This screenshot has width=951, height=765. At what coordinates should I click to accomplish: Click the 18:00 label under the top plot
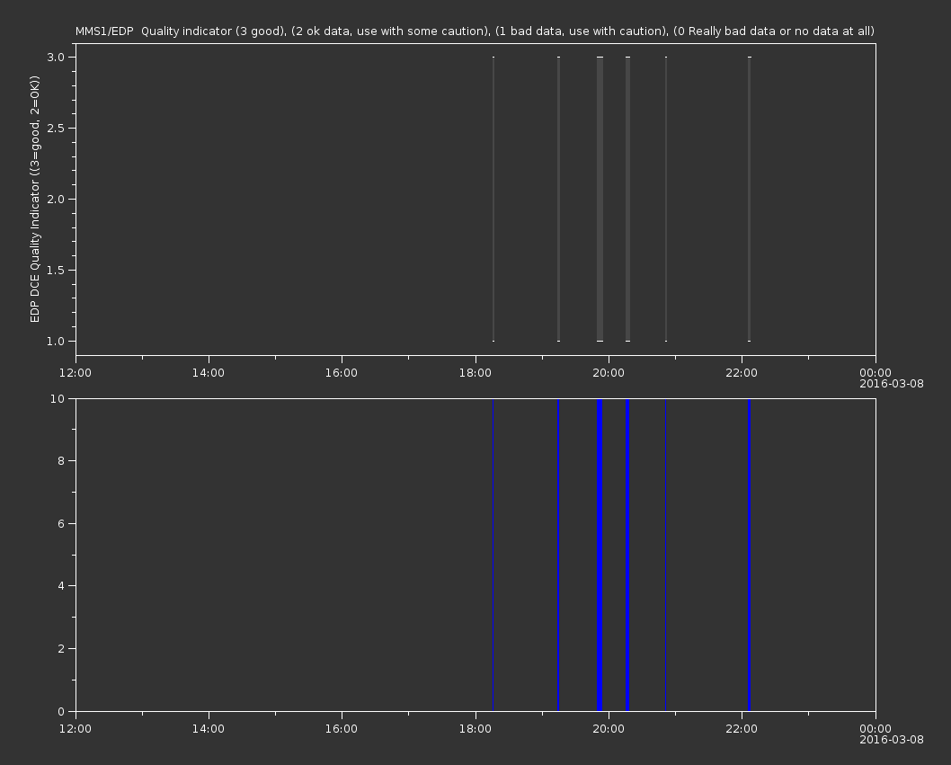click(475, 372)
